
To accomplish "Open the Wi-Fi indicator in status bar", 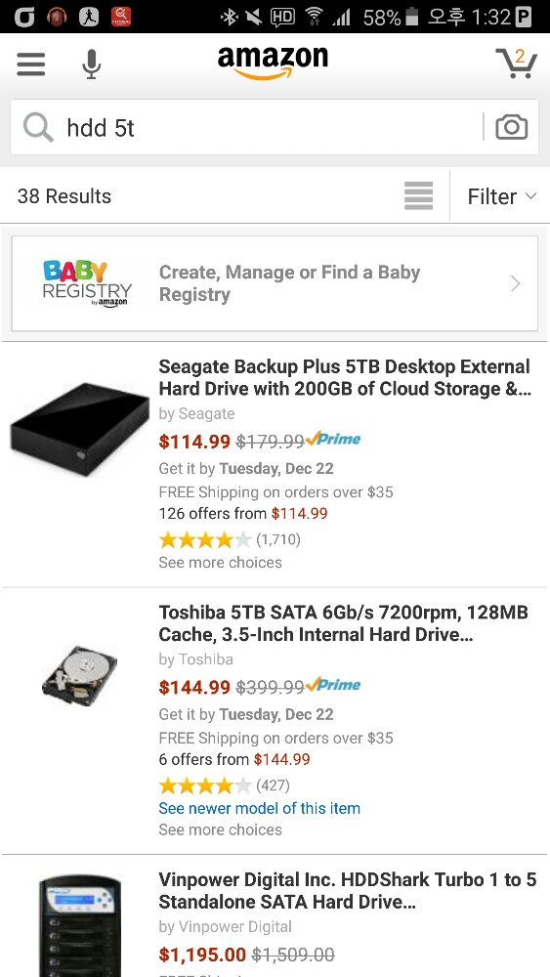I will [315, 17].
